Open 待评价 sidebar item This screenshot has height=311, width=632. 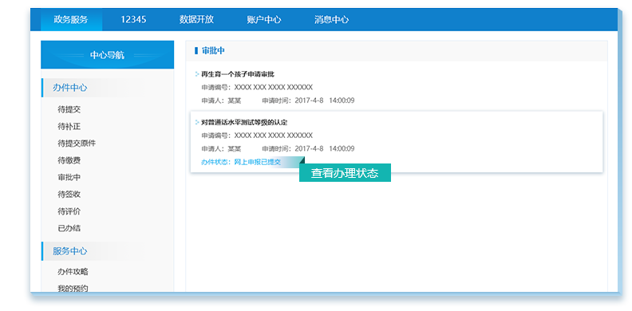(69, 211)
